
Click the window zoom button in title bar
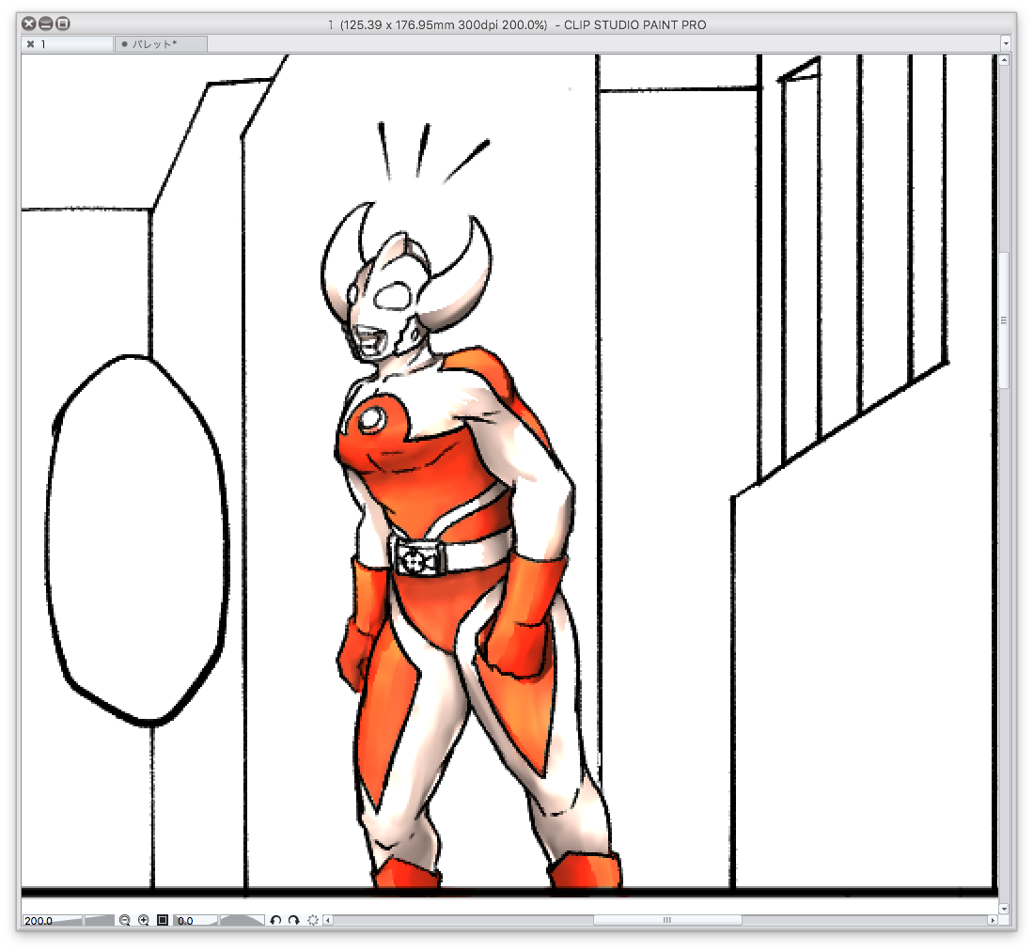63,23
